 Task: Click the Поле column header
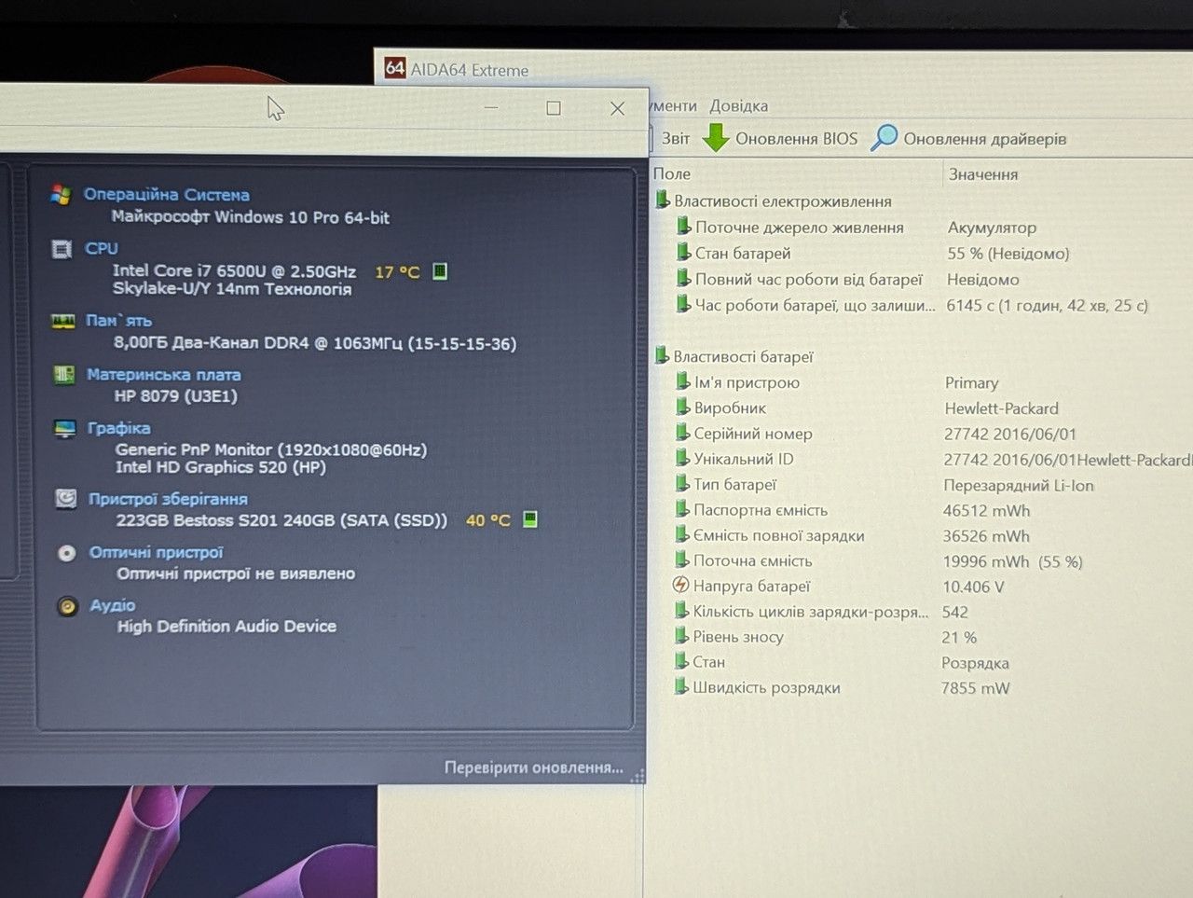click(x=672, y=173)
